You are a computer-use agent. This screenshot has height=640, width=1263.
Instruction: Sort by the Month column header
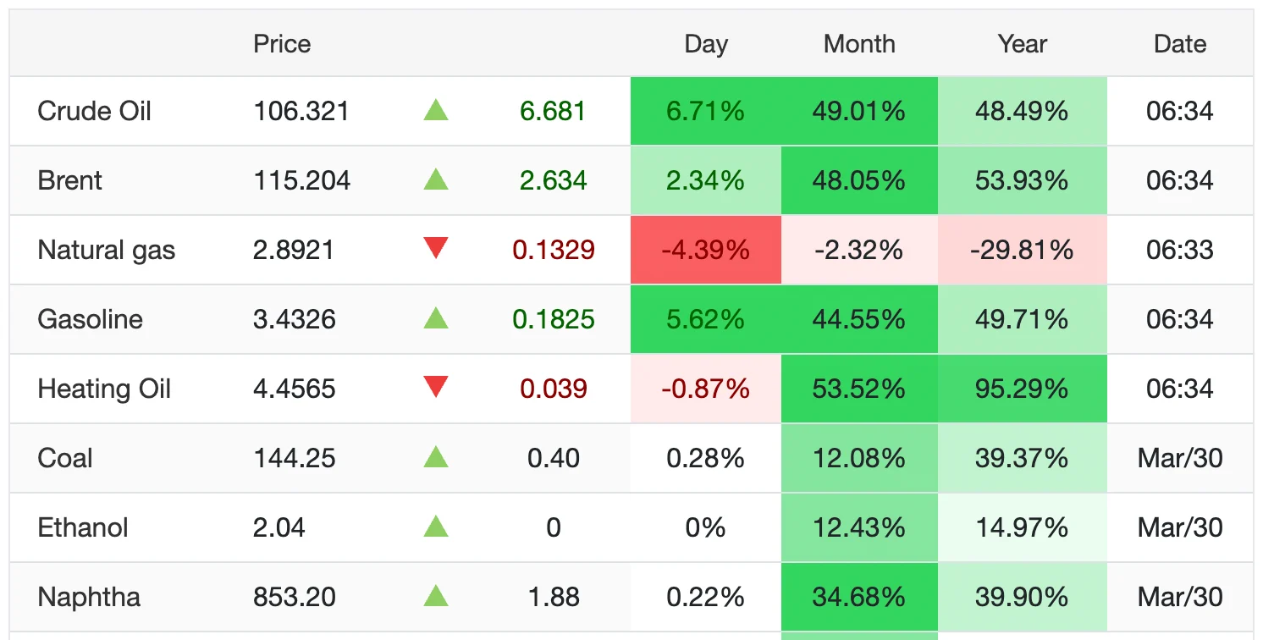[x=859, y=44]
